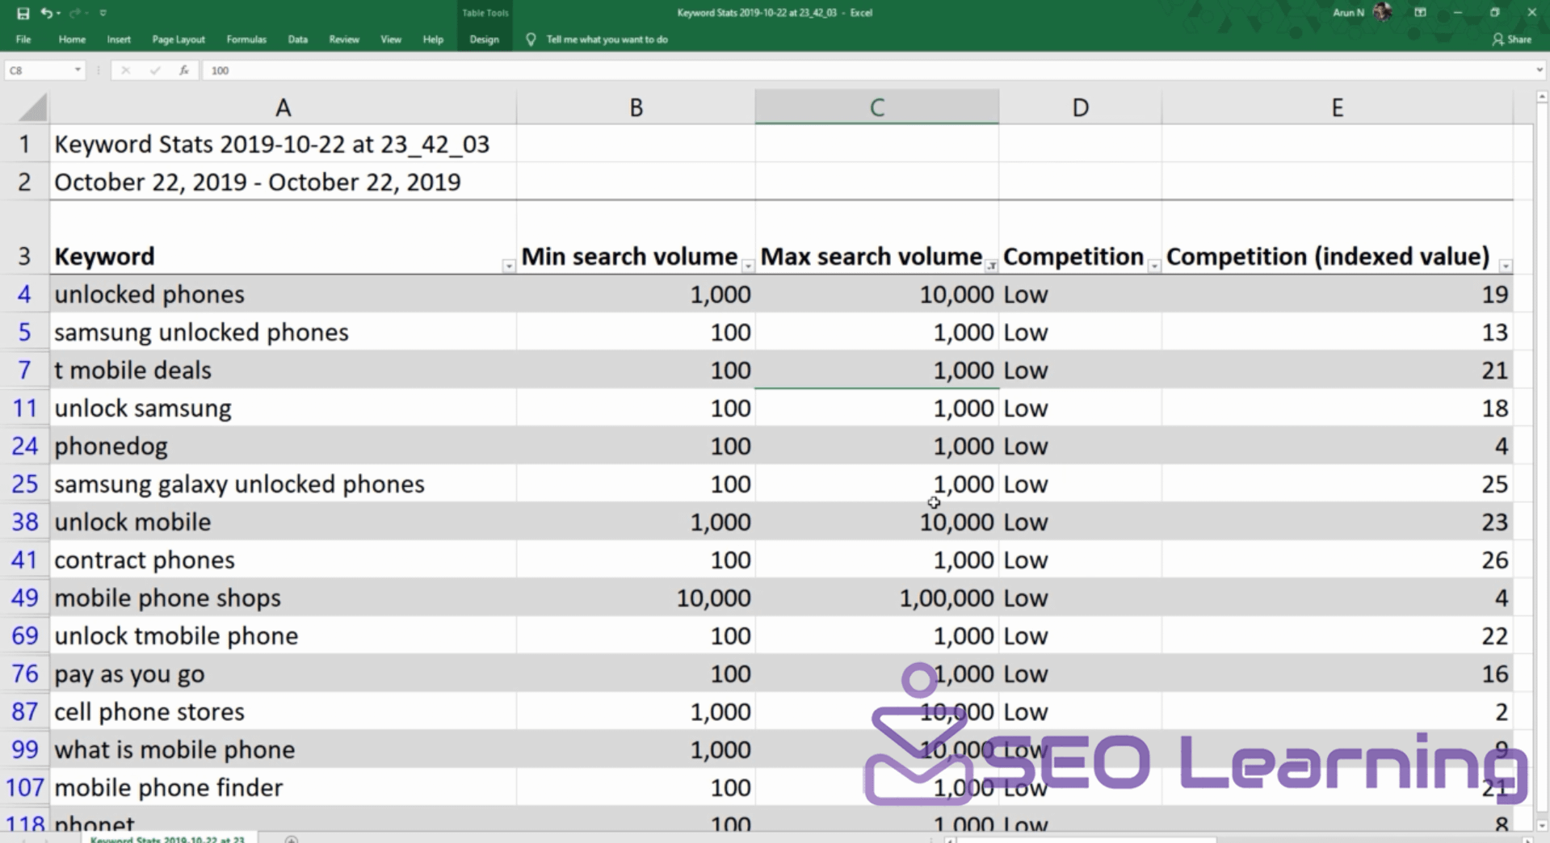
Task: Click the Select All corner triangle
Action: click(x=32, y=107)
